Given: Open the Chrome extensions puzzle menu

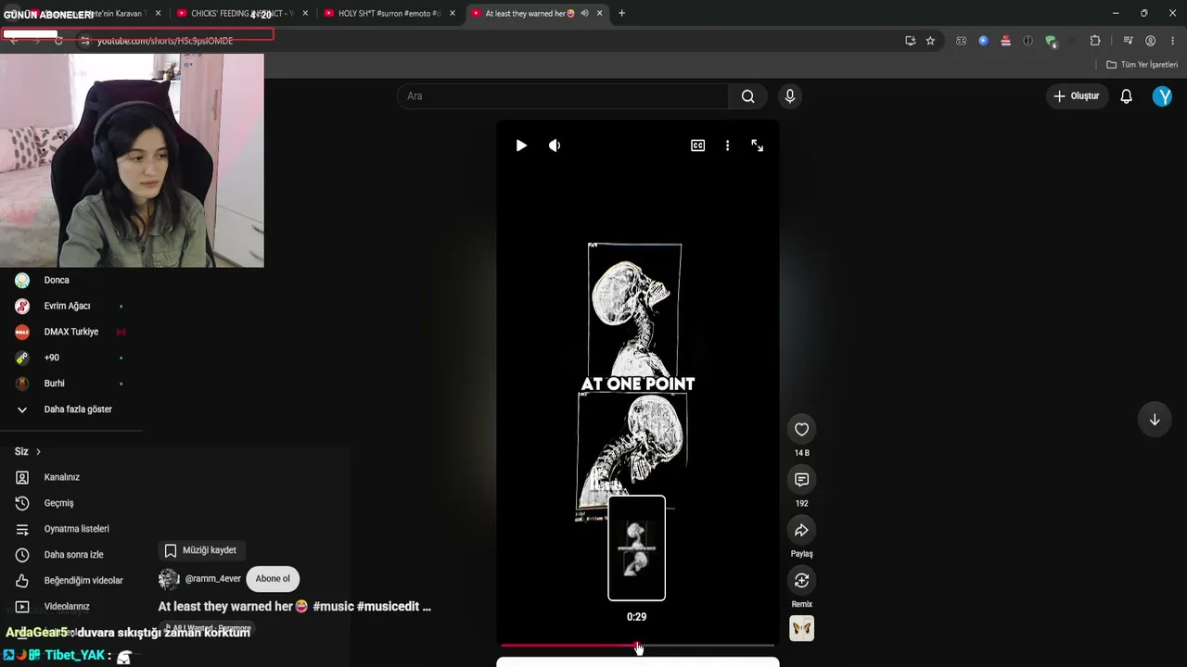Looking at the screenshot, I should [x=1095, y=41].
